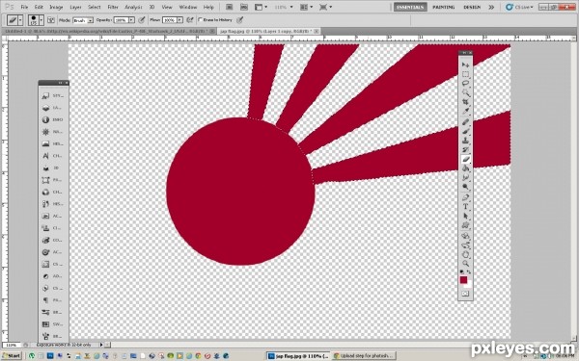
Task: Select the Crop tool
Action: click(465, 102)
